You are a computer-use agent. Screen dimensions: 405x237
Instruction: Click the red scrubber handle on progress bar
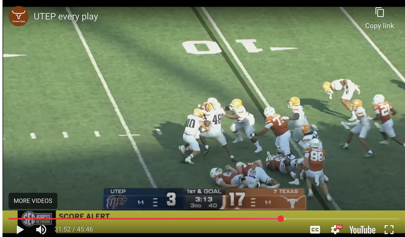[281, 219]
